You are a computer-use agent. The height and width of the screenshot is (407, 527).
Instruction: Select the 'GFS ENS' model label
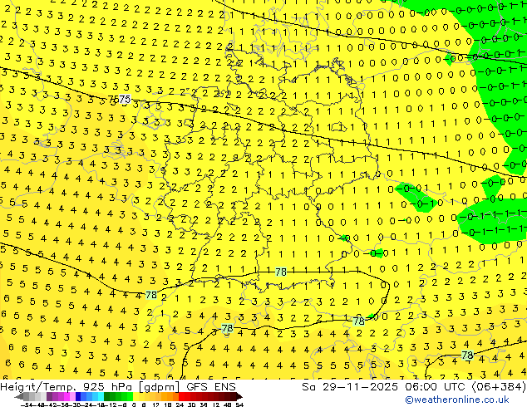click(211, 387)
